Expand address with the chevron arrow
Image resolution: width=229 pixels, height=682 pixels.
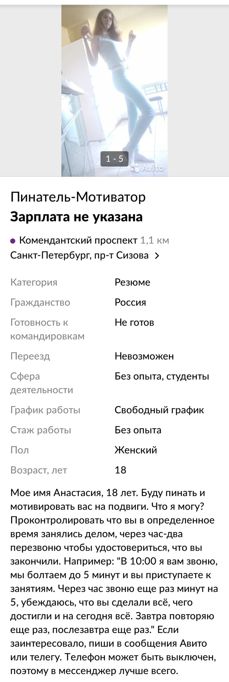click(x=157, y=256)
